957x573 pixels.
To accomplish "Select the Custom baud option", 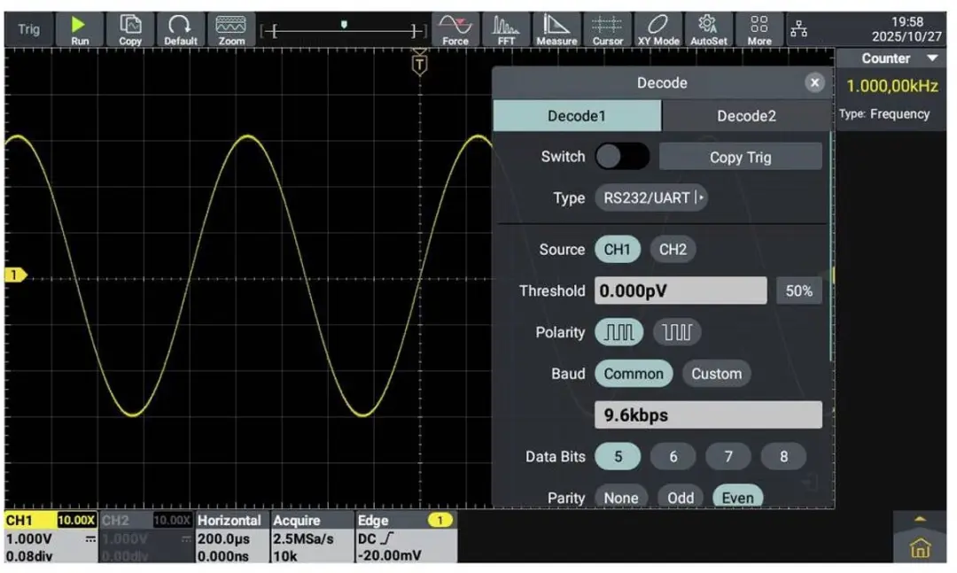I will (x=717, y=374).
